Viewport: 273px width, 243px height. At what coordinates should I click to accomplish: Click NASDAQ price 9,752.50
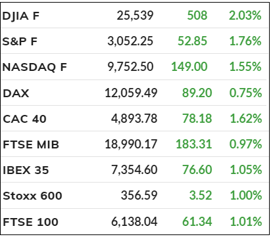point(130,67)
